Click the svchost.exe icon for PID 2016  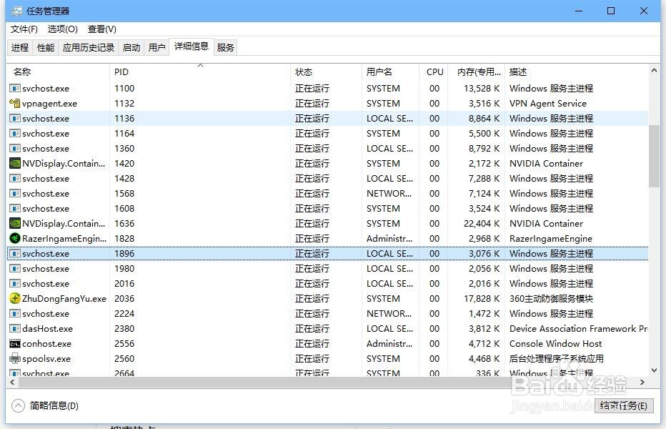[15, 284]
